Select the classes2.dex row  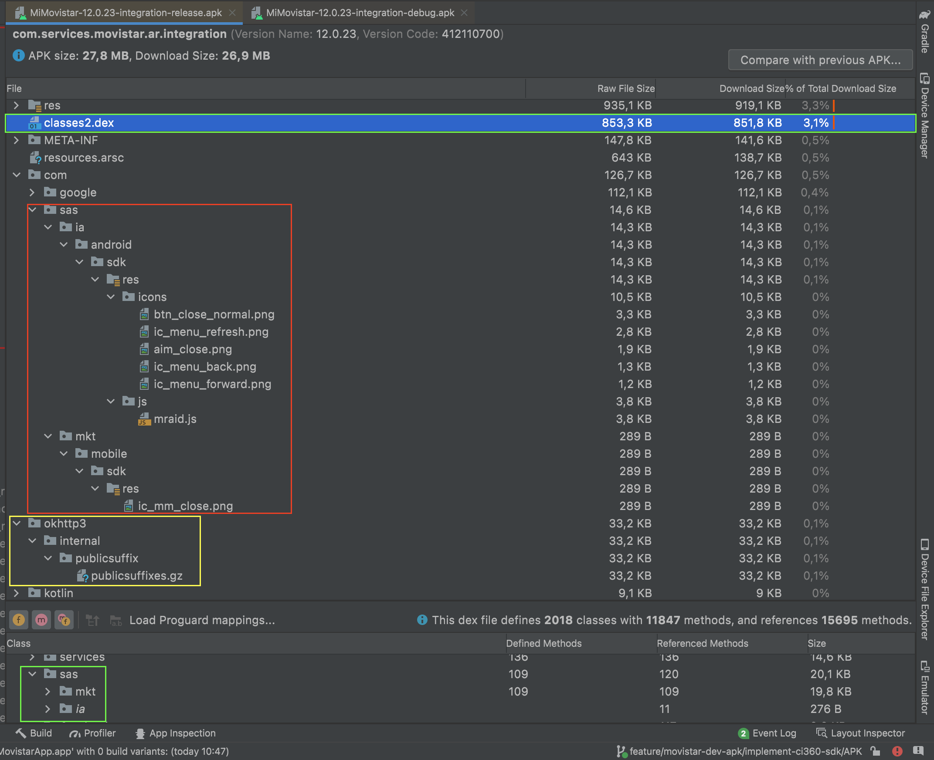pyautogui.click(x=79, y=123)
